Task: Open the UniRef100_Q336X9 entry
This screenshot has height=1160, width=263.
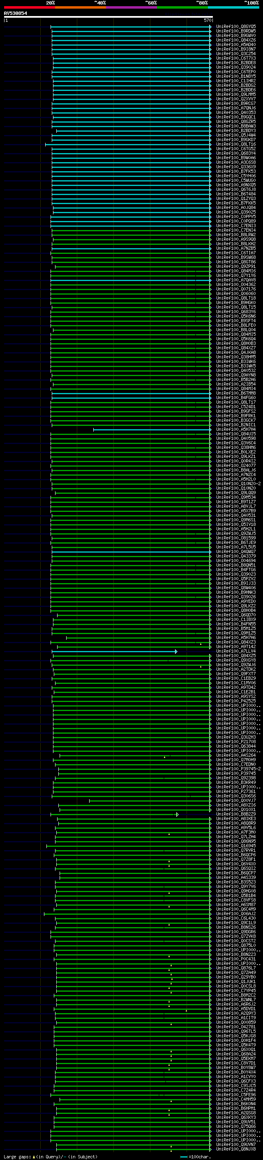Action: click(x=235, y=167)
